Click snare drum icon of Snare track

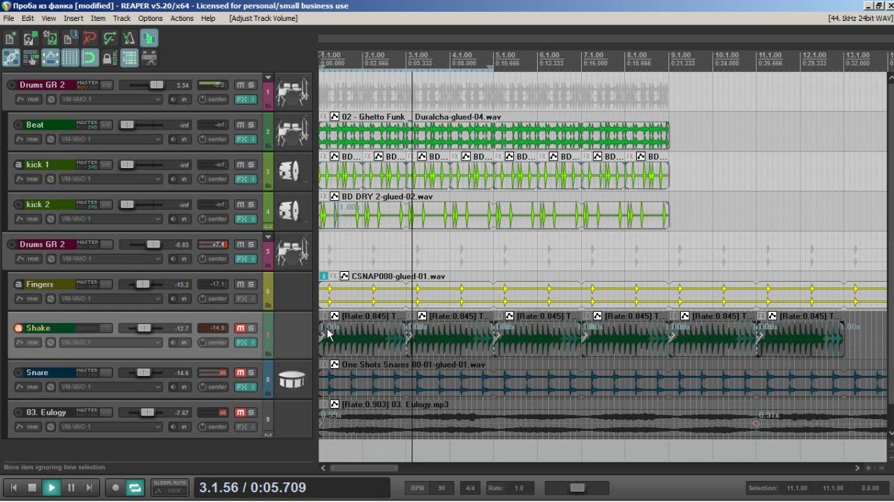click(x=292, y=379)
